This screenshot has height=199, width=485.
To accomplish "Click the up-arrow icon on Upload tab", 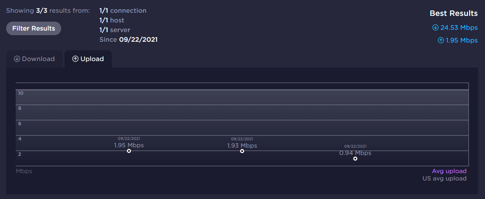I will pos(75,59).
